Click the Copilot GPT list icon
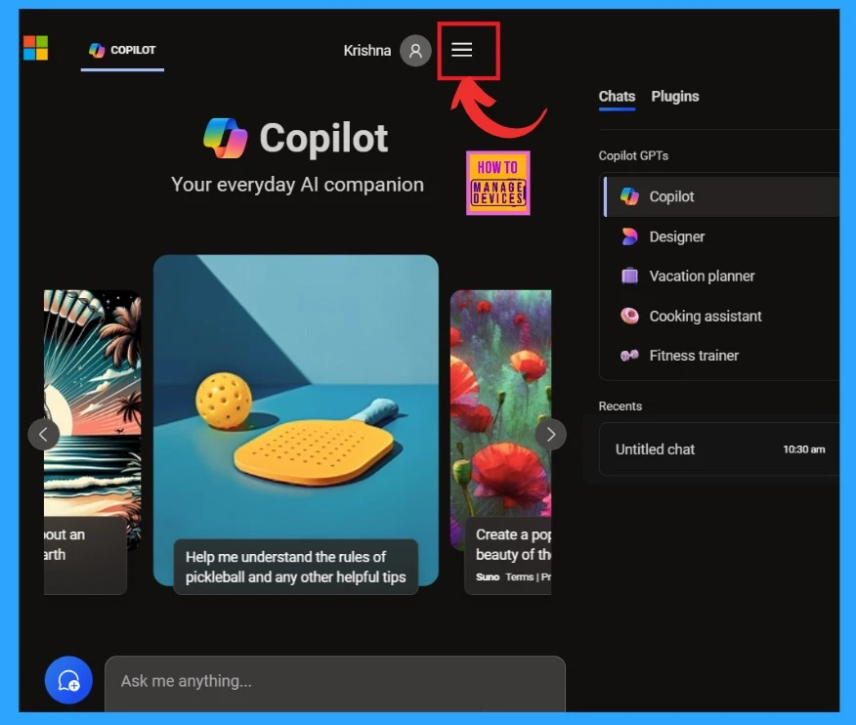The height and width of the screenshot is (725, 856). point(629,196)
